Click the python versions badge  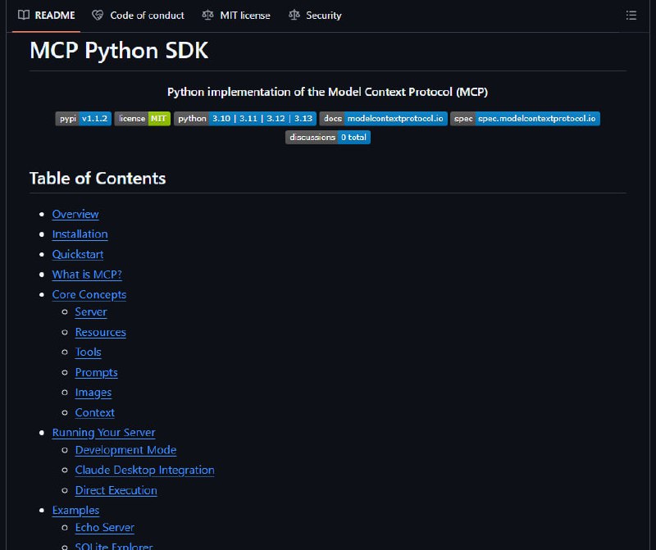click(244, 118)
